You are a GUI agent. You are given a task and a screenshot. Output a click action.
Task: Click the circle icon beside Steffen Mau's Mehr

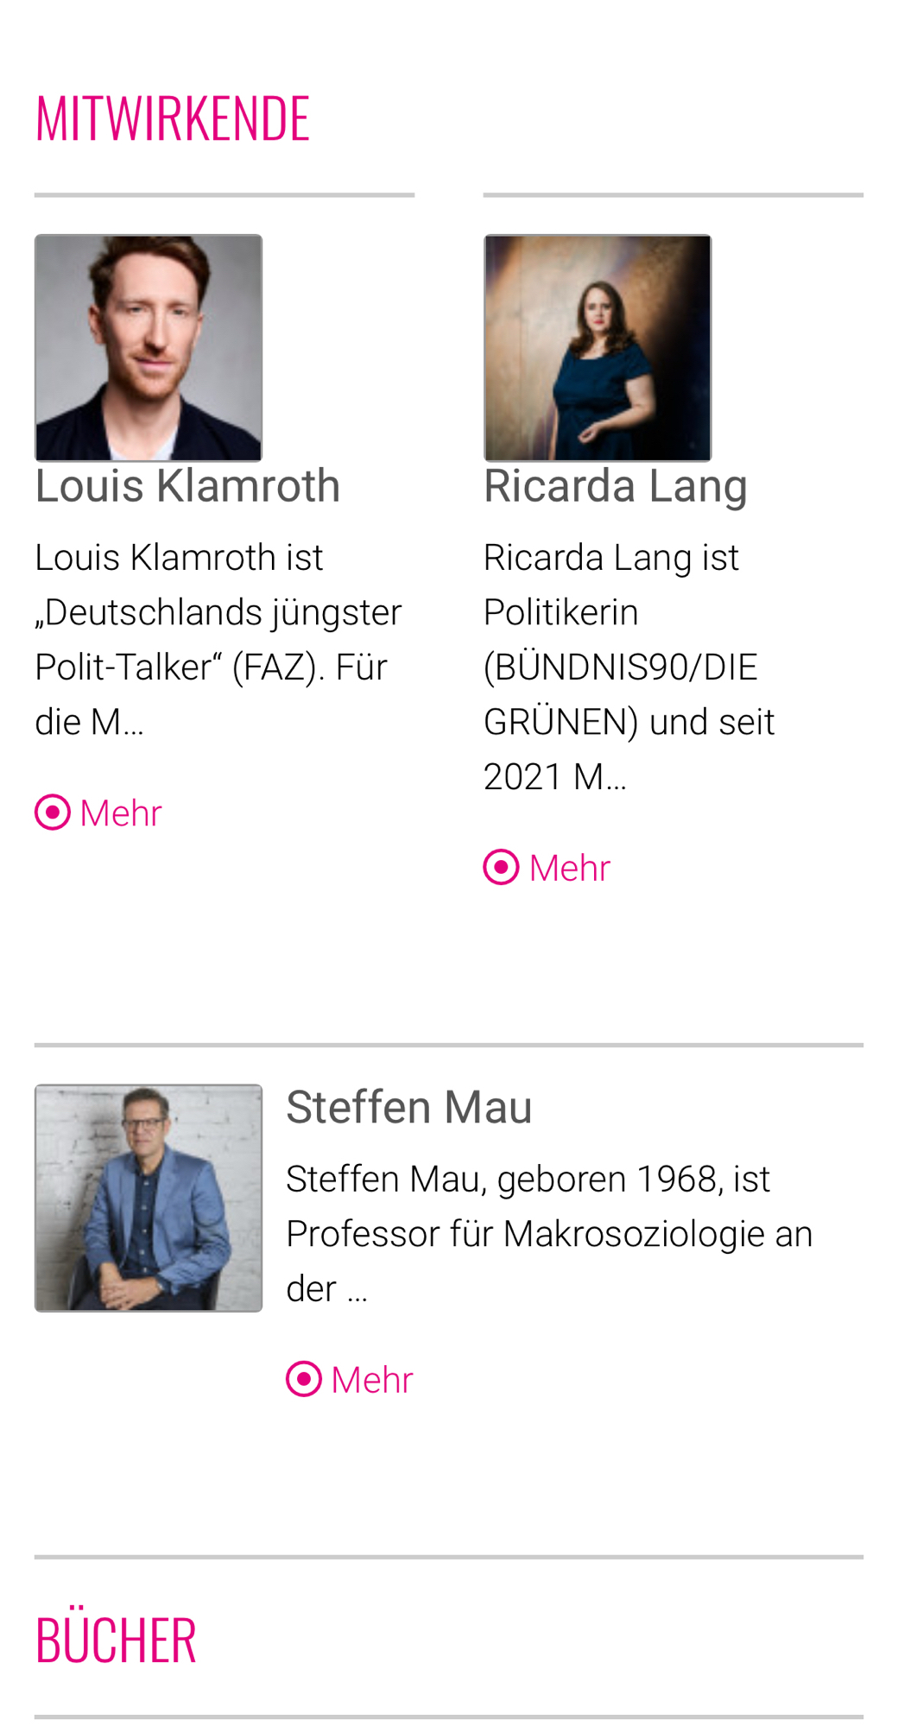click(304, 1379)
